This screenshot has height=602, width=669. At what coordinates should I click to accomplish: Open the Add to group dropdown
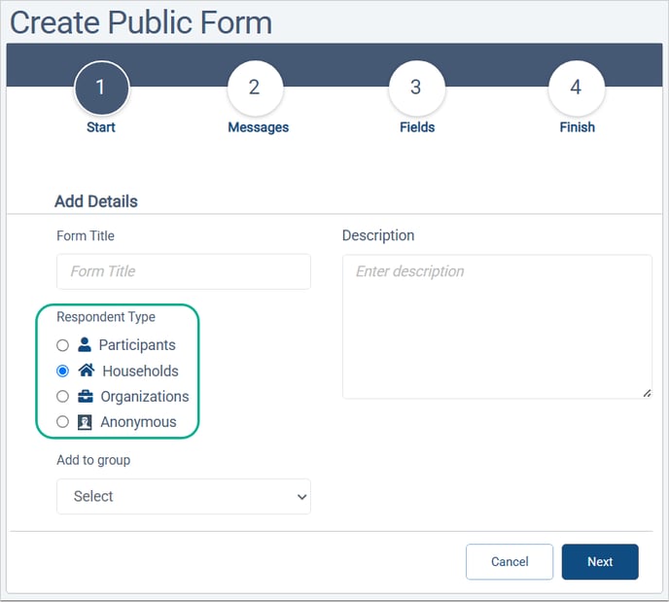(x=184, y=497)
